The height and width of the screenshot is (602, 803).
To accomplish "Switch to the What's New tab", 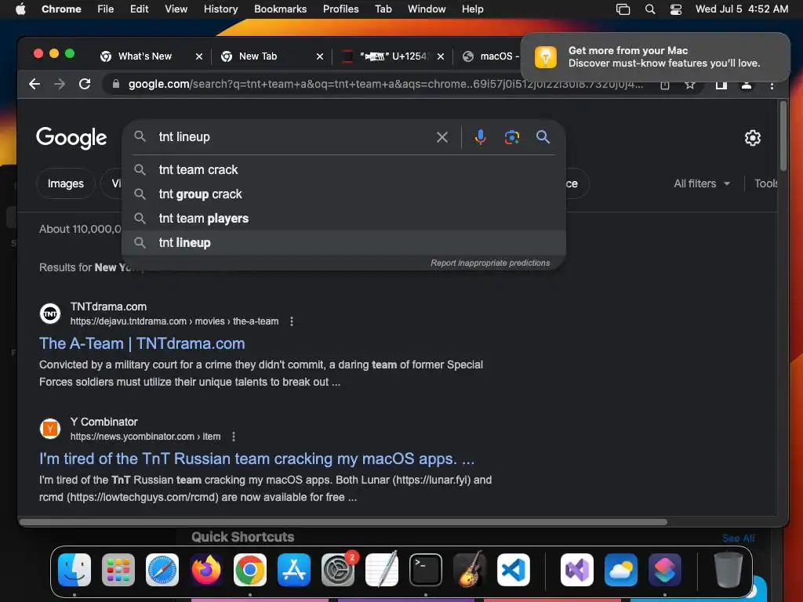I will click(145, 56).
